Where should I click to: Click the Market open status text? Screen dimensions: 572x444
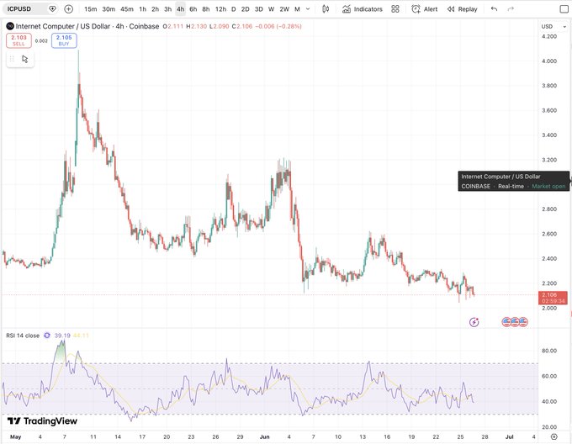click(x=548, y=187)
